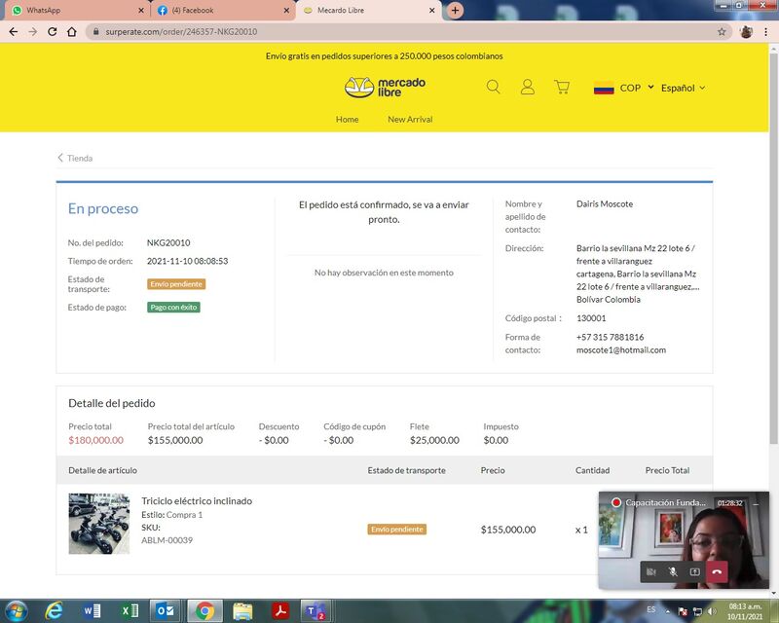The width and height of the screenshot is (779, 623).
Task: Click the ES language indicator in taskbar
Action: tap(651, 609)
